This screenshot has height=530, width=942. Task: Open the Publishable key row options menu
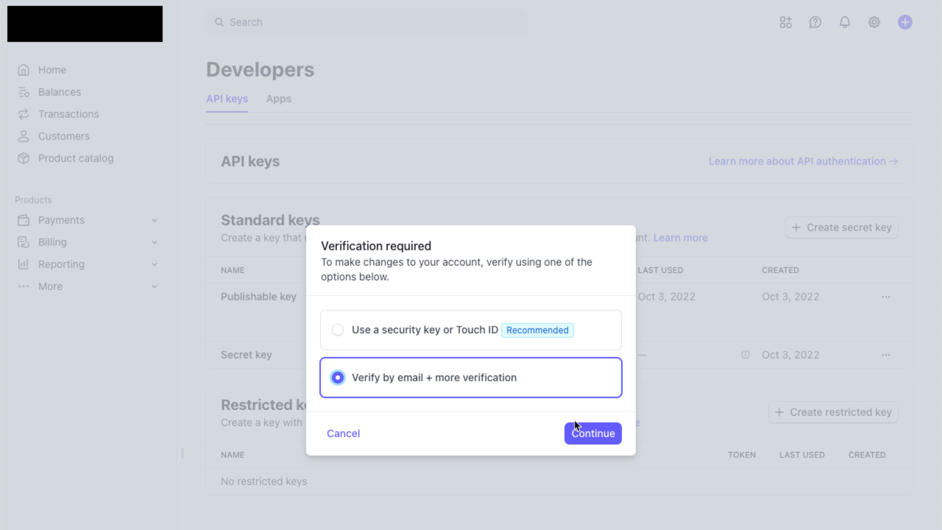pos(886,297)
